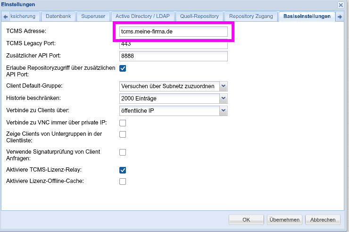Open the partially hidden ksicherung tab
349x232 pixels.
(25, 16)
